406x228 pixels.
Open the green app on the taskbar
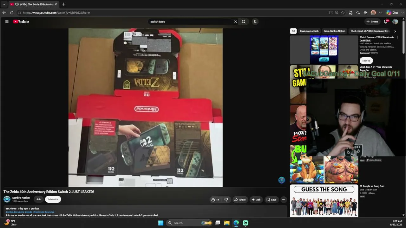pyautogui.click(x=246, y=223)
